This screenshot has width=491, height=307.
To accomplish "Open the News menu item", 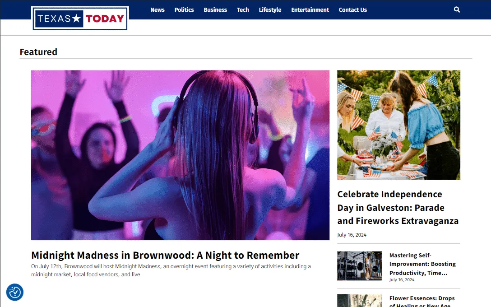I will coord(157,10).
